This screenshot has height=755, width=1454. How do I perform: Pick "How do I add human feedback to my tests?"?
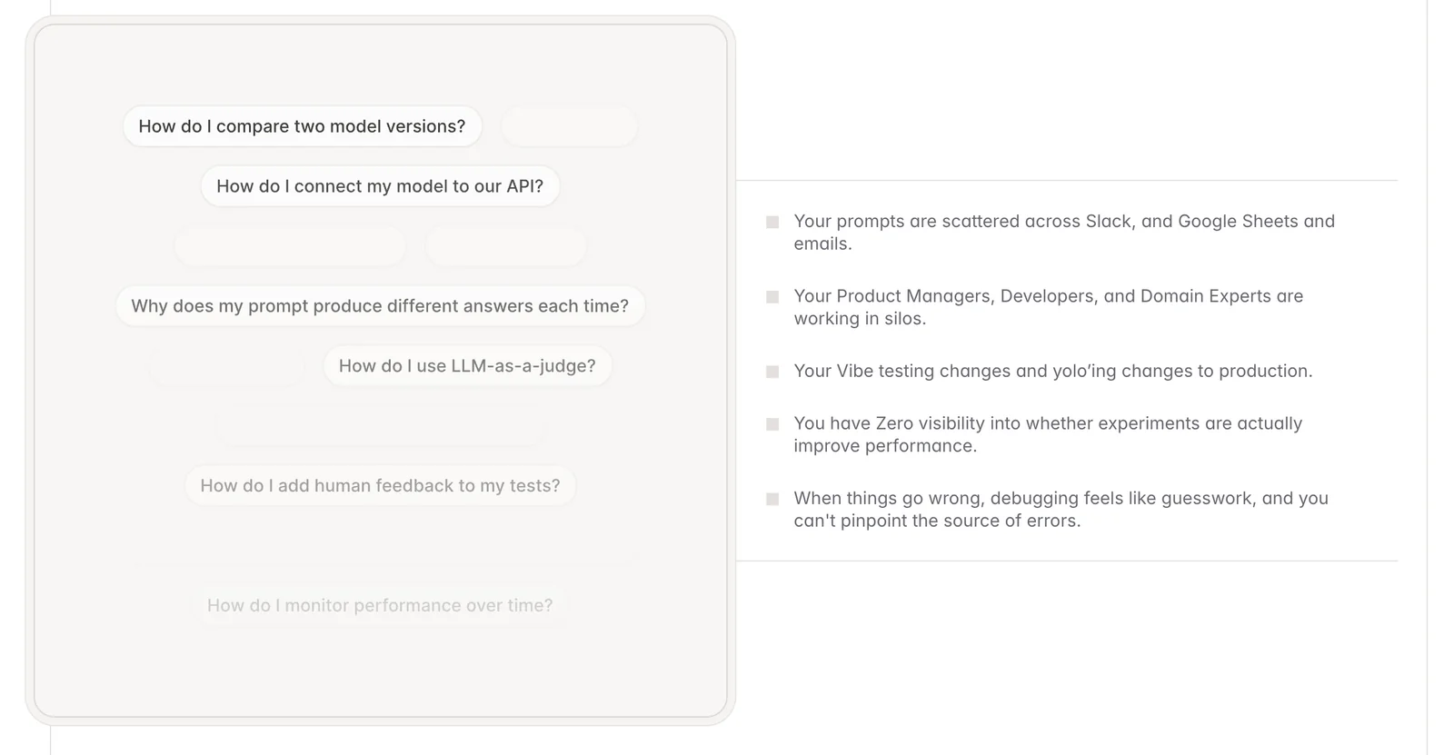pos(380,486)
